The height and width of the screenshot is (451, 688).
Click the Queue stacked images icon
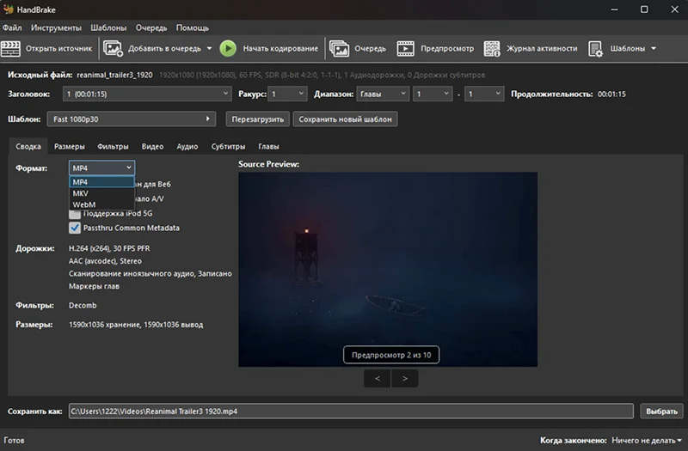point(339,49)
